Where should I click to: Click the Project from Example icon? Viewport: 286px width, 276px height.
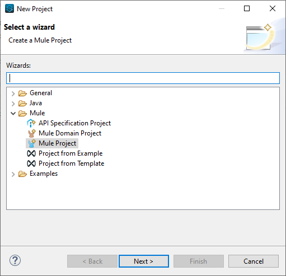click(31, 153)
